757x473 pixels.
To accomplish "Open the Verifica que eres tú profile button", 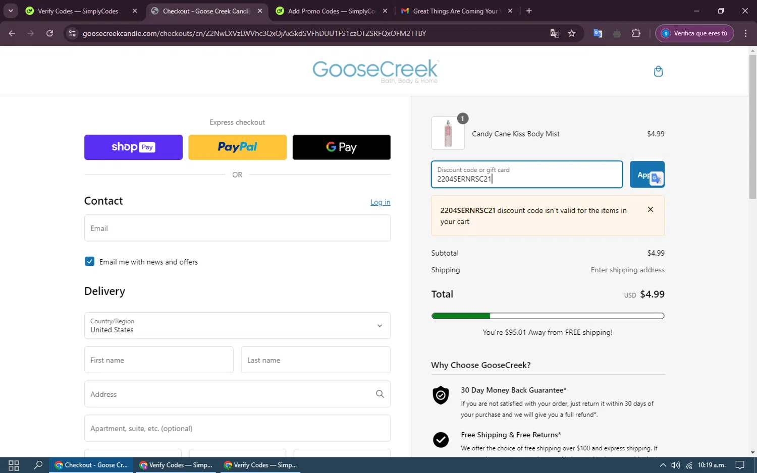I will click(694, 33).
